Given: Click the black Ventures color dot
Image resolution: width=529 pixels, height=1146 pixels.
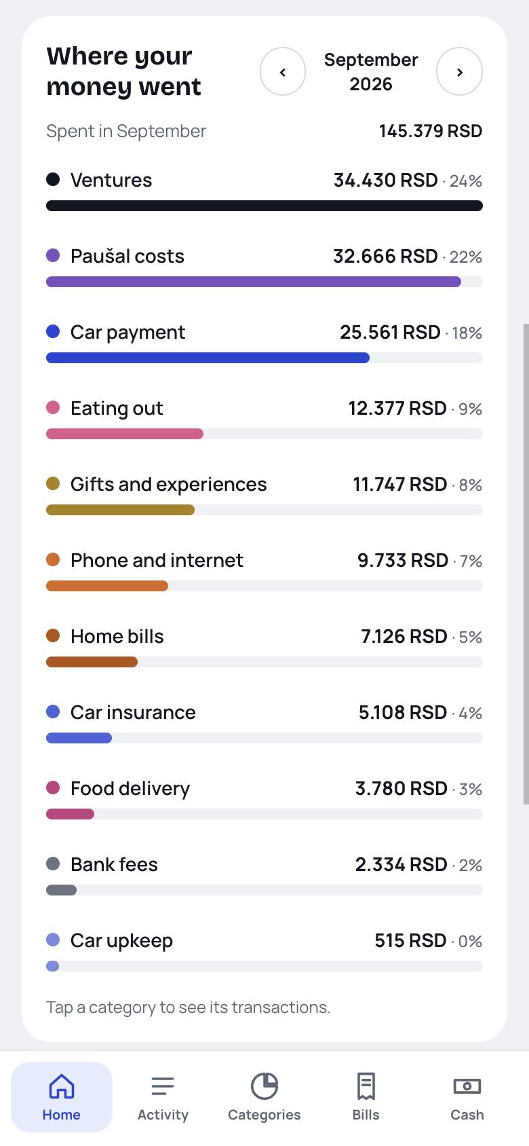Looking at the screenshot, I should coord(53,179).
